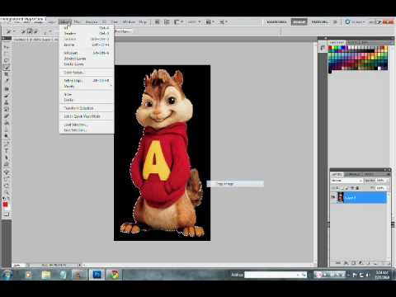Open the View Extras dropdown

pos(178,21)
